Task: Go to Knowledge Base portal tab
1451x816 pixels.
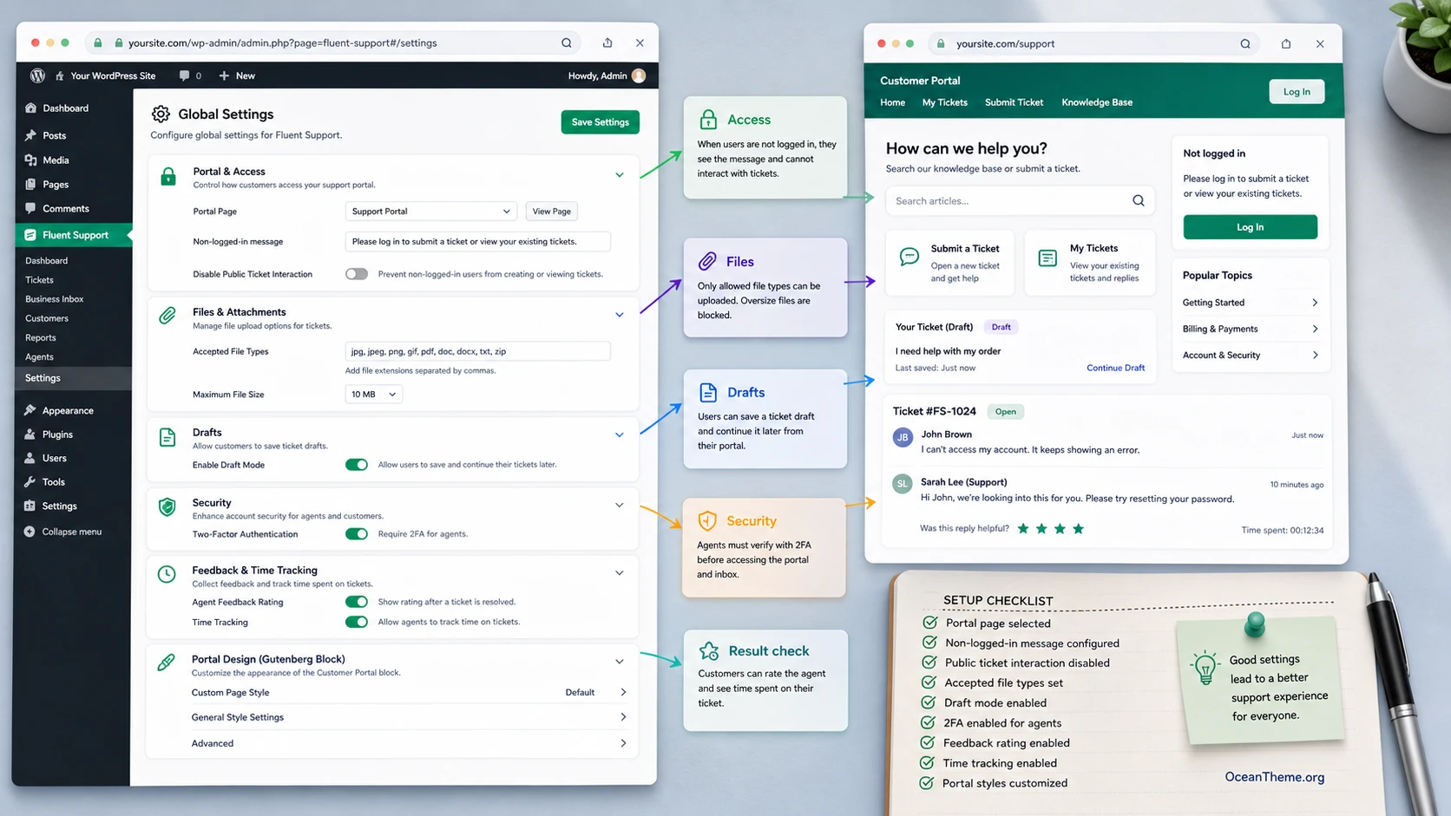Action: pyautogui.click(x=1097, y=102)
